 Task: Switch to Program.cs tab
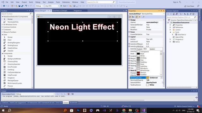tap(78, 11)
